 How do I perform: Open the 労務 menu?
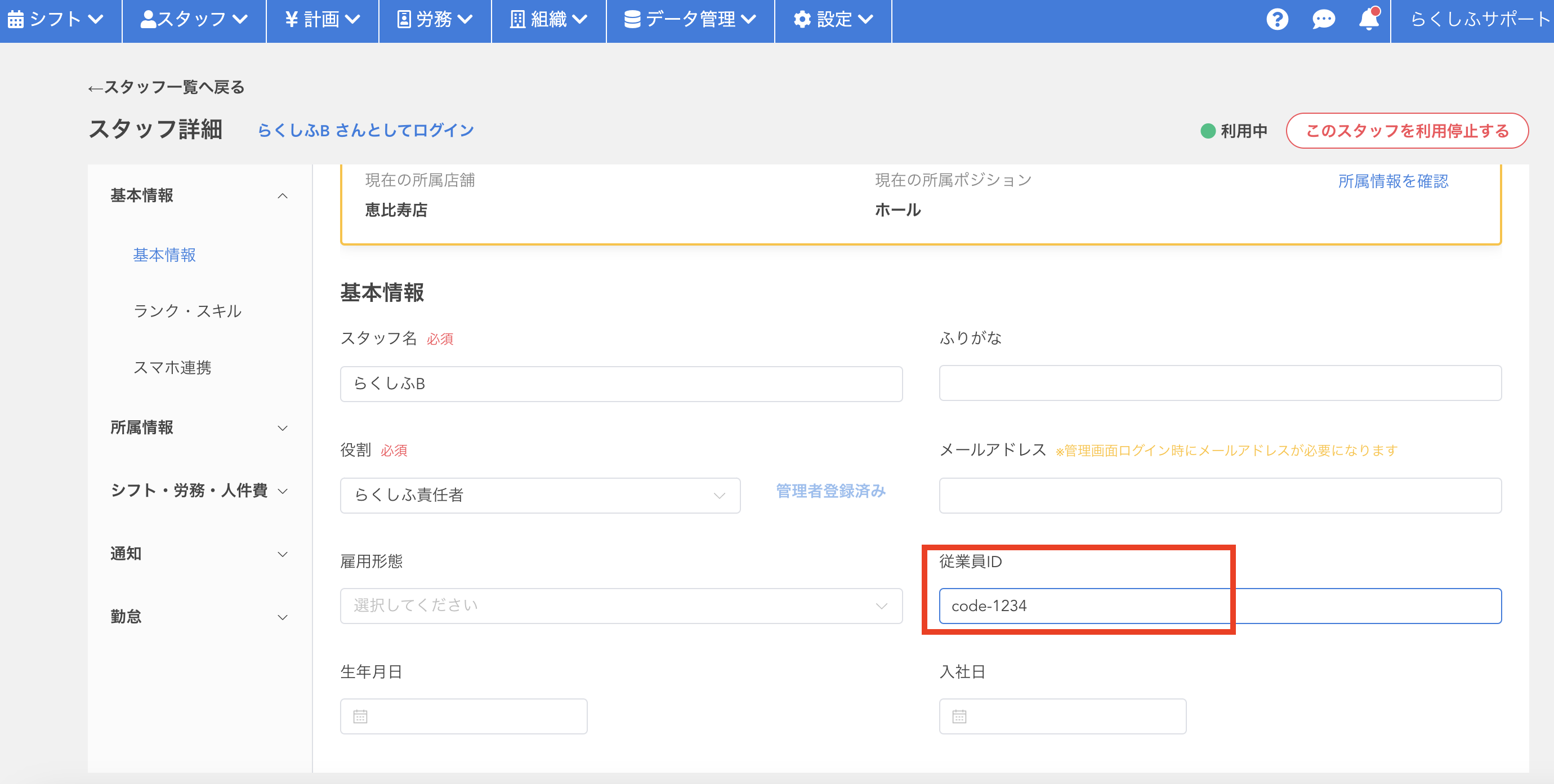coord(435,20)
